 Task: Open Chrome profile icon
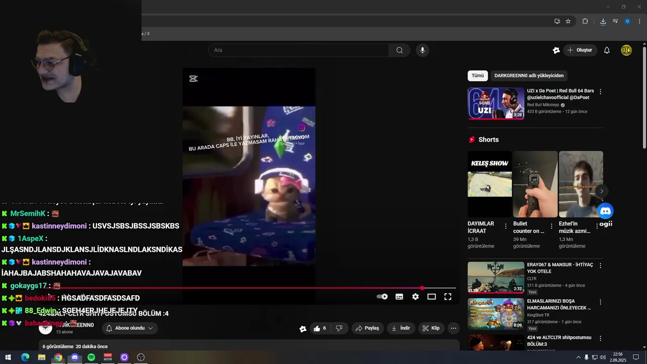(627, 21)
